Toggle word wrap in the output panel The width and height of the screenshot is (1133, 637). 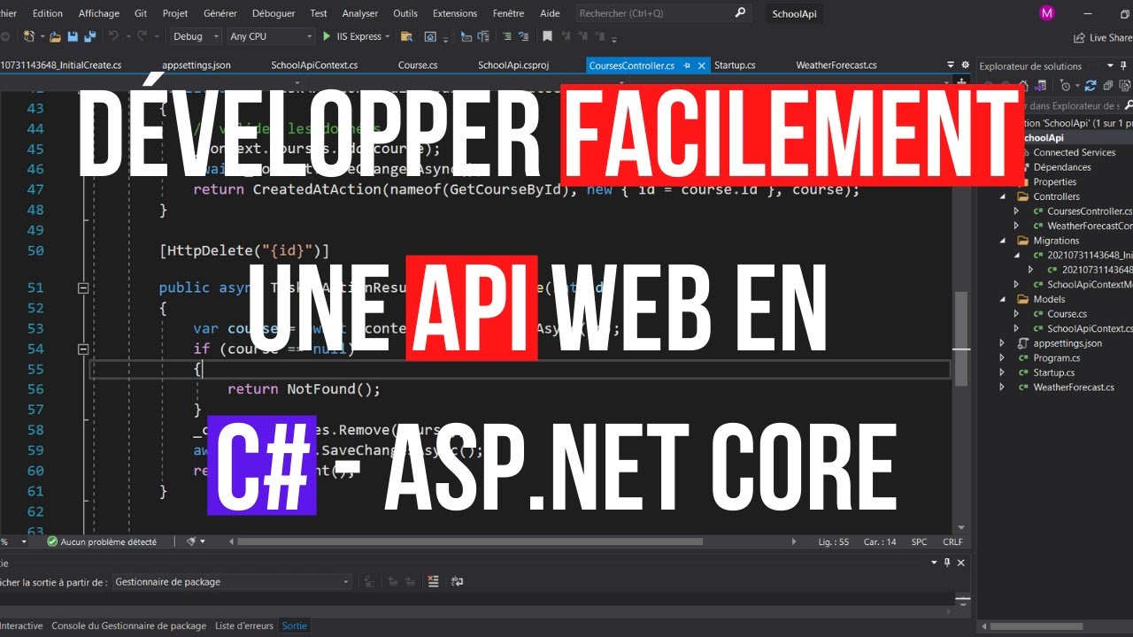coord(457,582)
